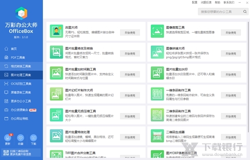This screenshot has height=160, width=250.
Task: Click 开始使用 for 图片批量修改及转换
Action: coord(130,53)
